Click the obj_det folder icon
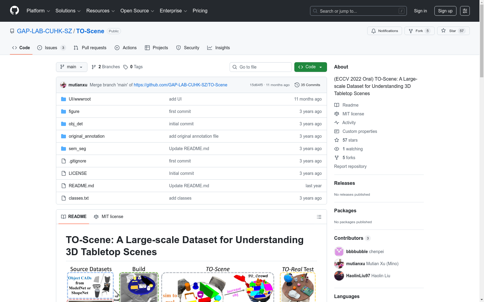Viewport: 484px width, 302px height. (64, 124)
